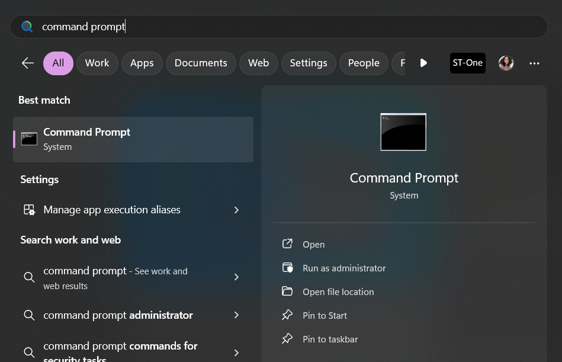
Task: Select the Apps filter tab
Action: pyautogui.click(x=142, y=63)
